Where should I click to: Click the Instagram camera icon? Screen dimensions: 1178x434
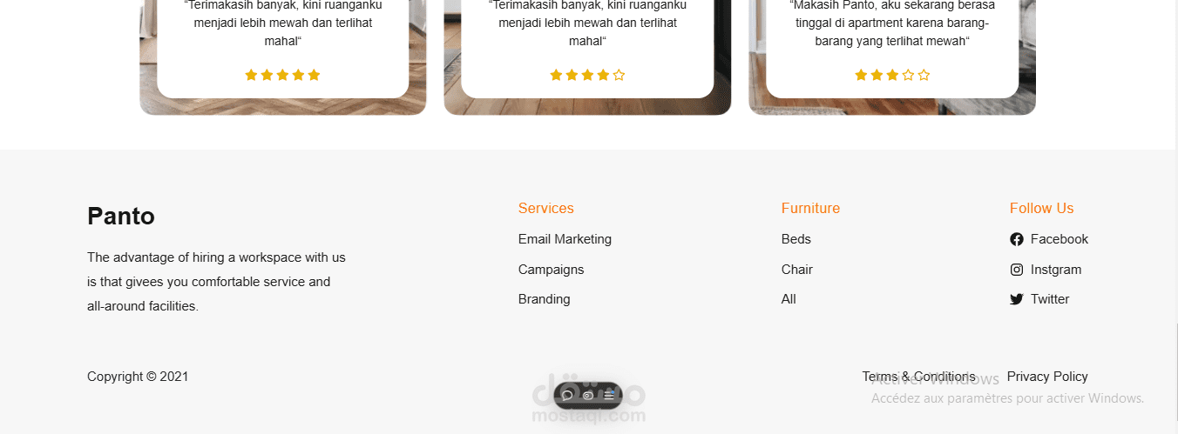pyautogui.click(x=1016, y=270)
